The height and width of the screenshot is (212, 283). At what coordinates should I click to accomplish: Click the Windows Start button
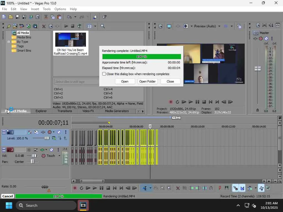[x=9, y=205]
